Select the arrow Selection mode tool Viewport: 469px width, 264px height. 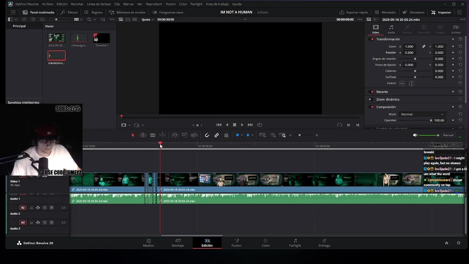click(133, 135)
